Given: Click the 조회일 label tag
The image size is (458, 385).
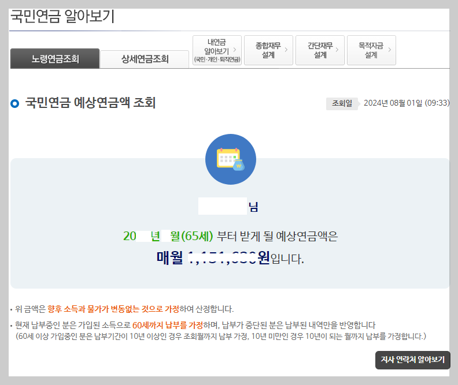Looking at the screenshot, I should click(x=342, y=103).
